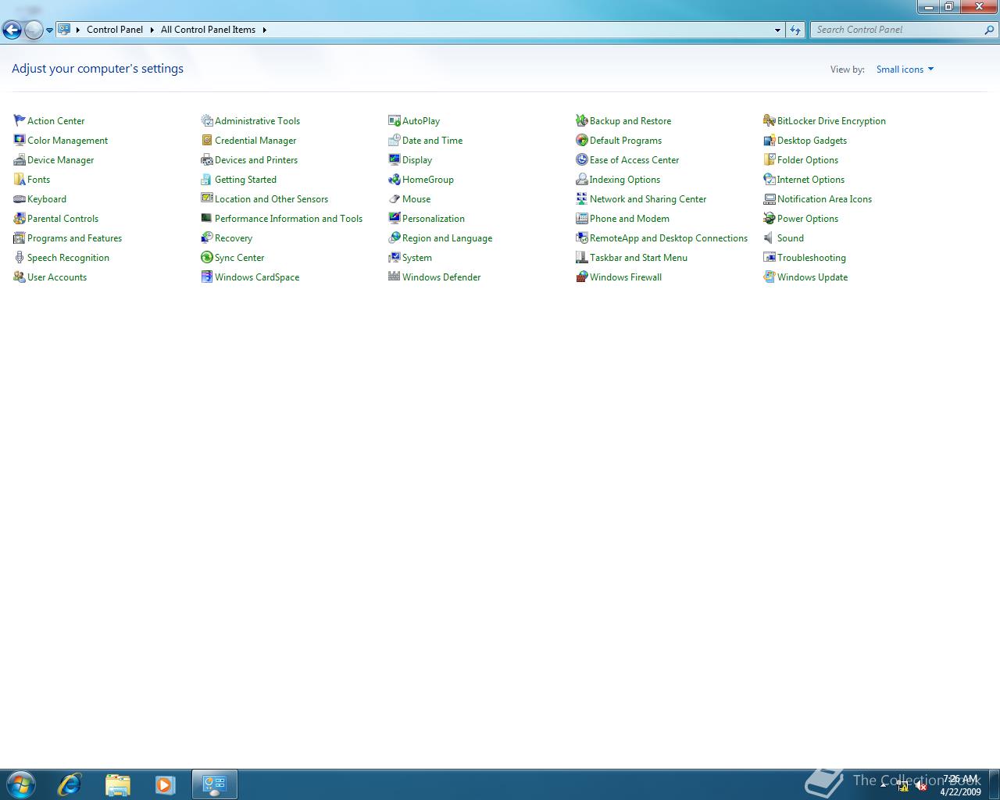Open Desktop Gadgets link
This screenshot has width=1000, height=800.
[812, 141]
